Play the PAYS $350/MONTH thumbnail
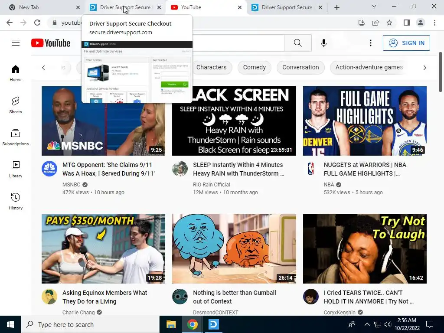The width and height of the screenshot is (444, 333). click(103, 248)
